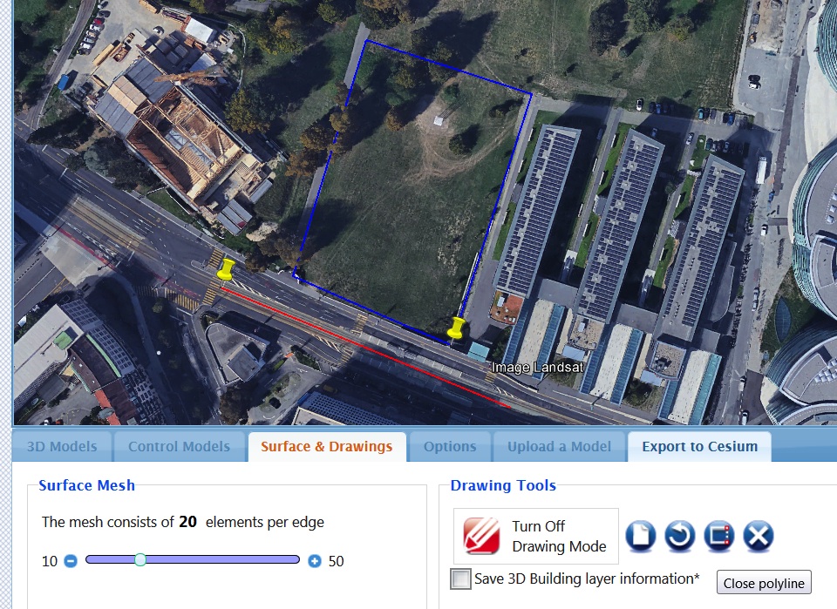Open the 3D Models tab
837x609 pixels.
click(x=62, y=446)
